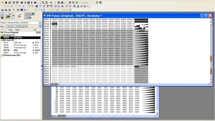Click the floppy disk save icon

pyautogui.click(x=2, y=17)
